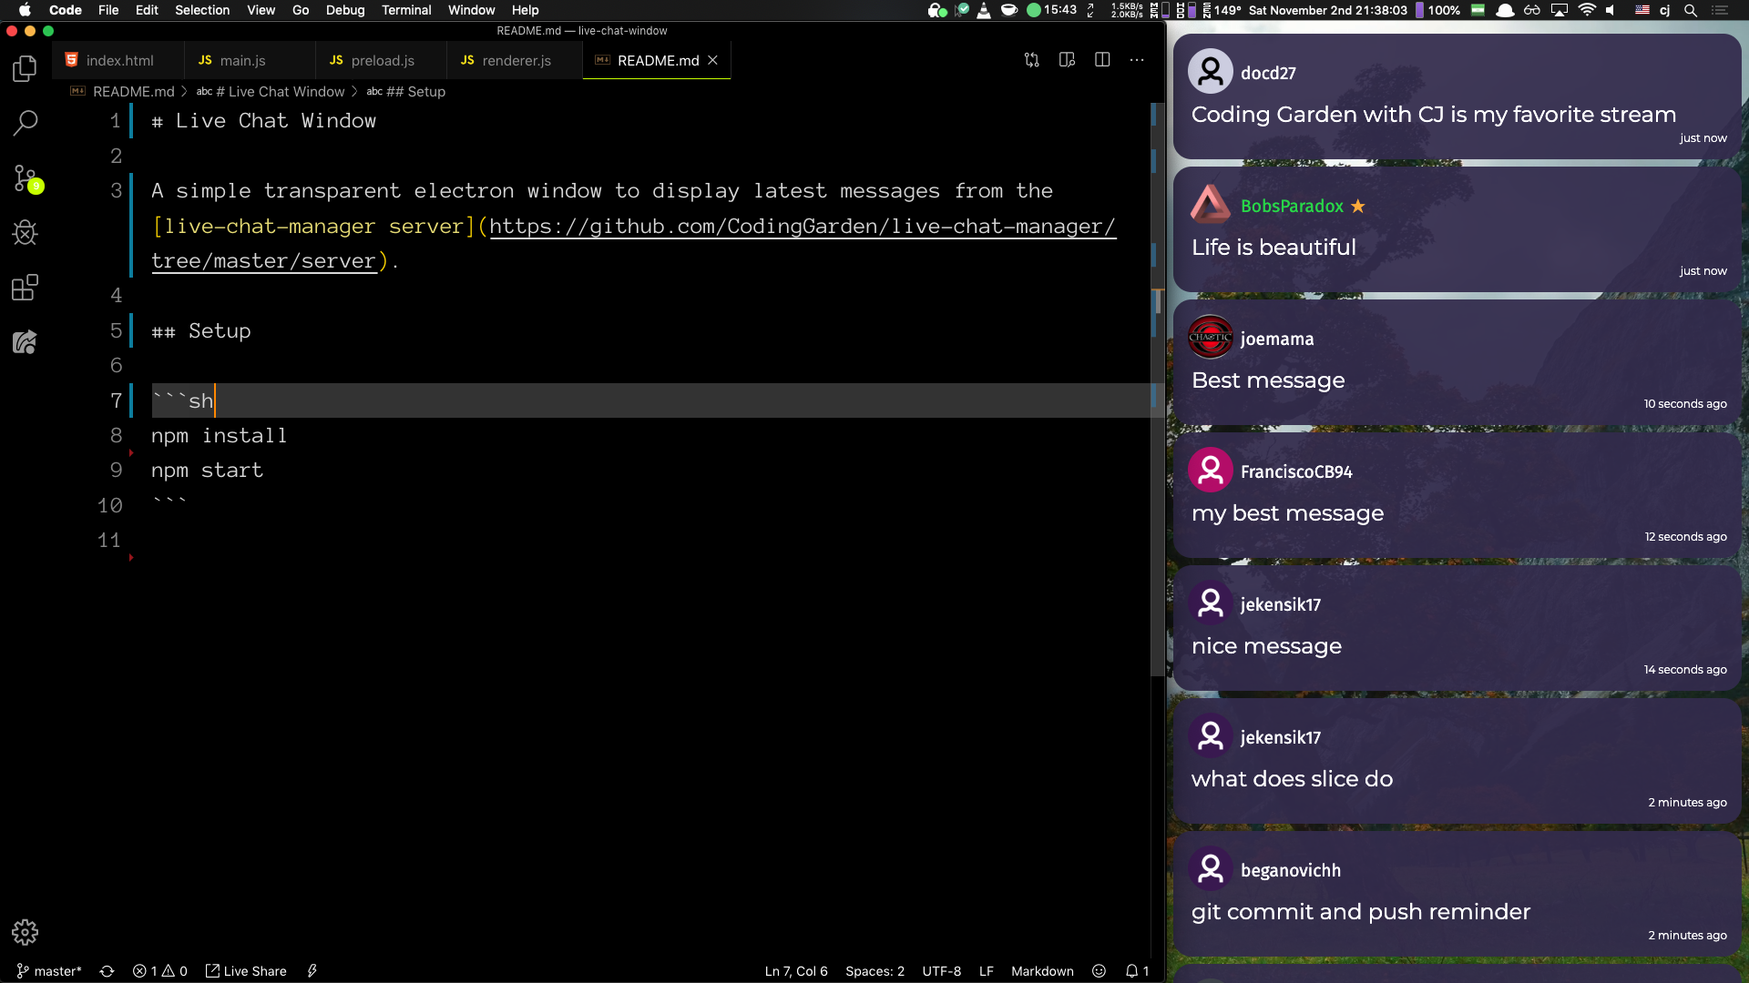Click docd27's avatar in chat window

(1211, 72)
